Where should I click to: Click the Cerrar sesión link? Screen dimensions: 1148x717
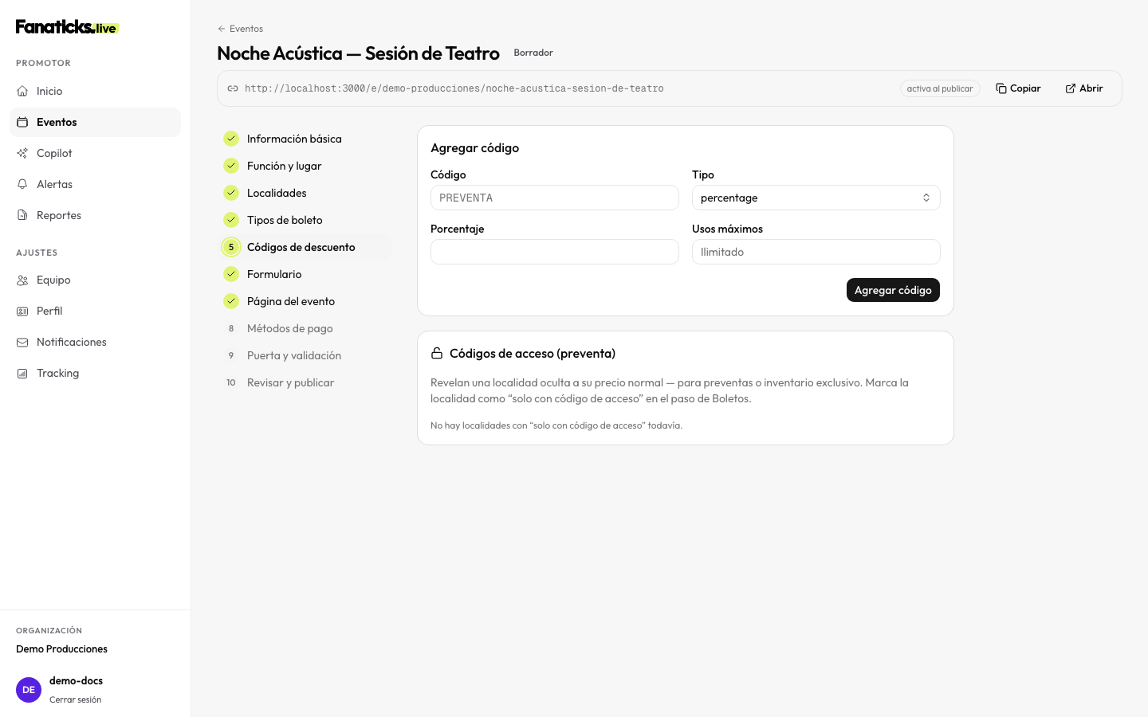pos(75,699)
